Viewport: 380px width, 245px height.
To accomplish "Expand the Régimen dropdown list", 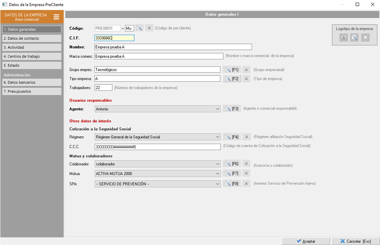I will click(217, 137).
